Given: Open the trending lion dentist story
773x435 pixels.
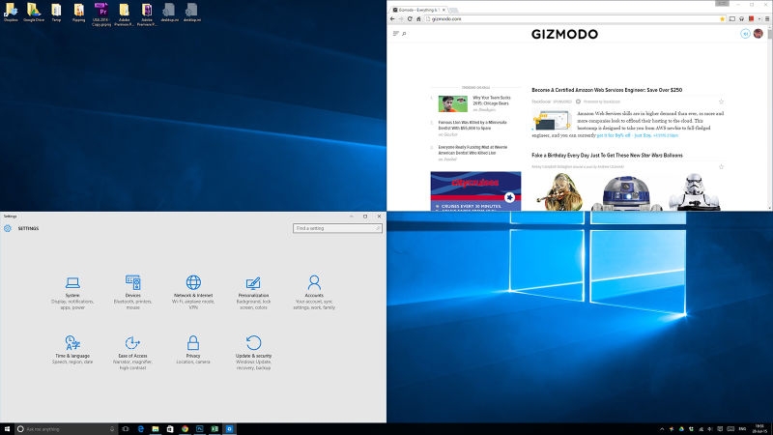Looking at the screenshot, I should click(472, 125).
